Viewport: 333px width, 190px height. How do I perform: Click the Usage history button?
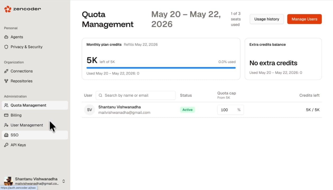click(267, 19)
